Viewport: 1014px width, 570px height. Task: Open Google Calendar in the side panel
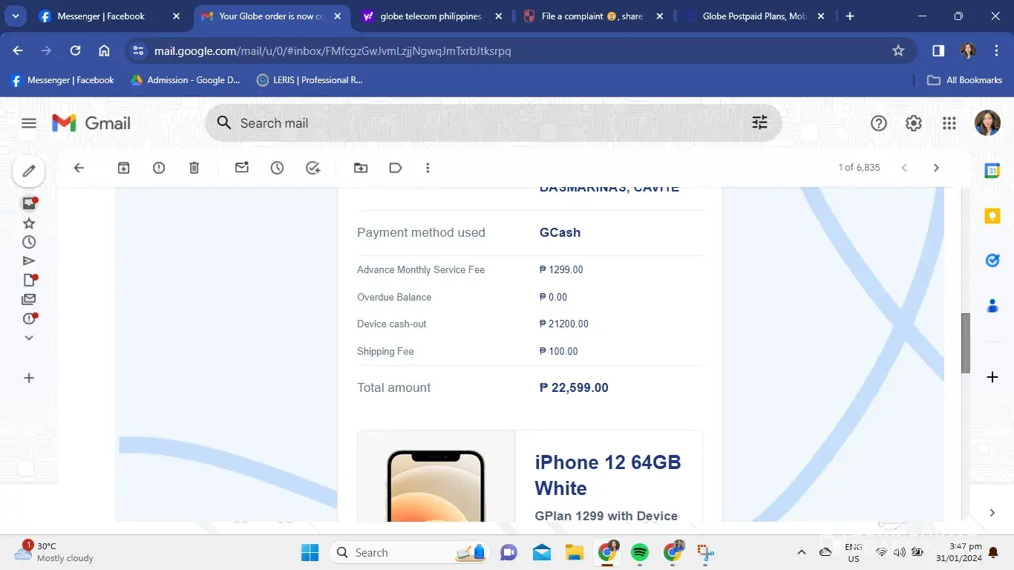[x=992, y=171]
